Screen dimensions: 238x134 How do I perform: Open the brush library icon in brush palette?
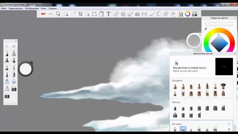click(14, 46)
